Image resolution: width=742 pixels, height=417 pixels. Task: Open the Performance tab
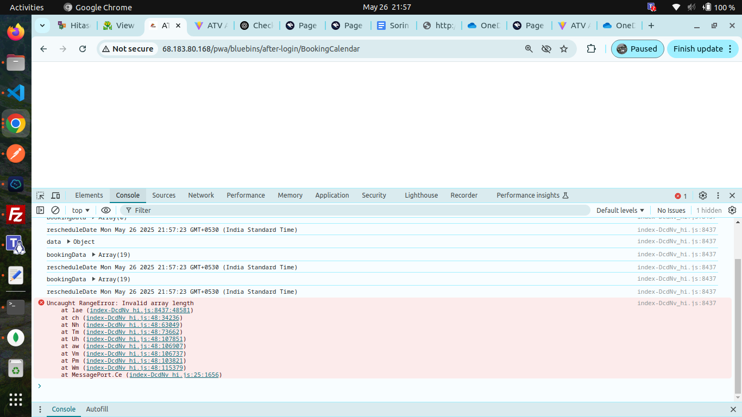[246, 195]
